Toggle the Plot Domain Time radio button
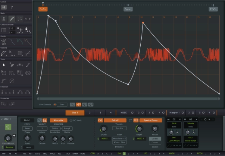This screenshot has width=225, height=156. [x=60, y=105]
